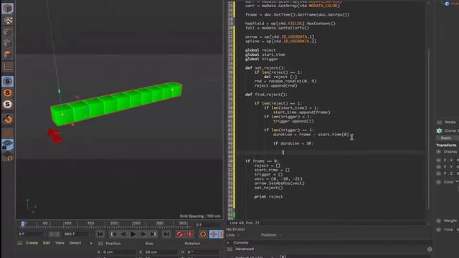The width and height of the screenshot is (459, 258).
Task: Go to start of timeline
Action: click(100, 234)
